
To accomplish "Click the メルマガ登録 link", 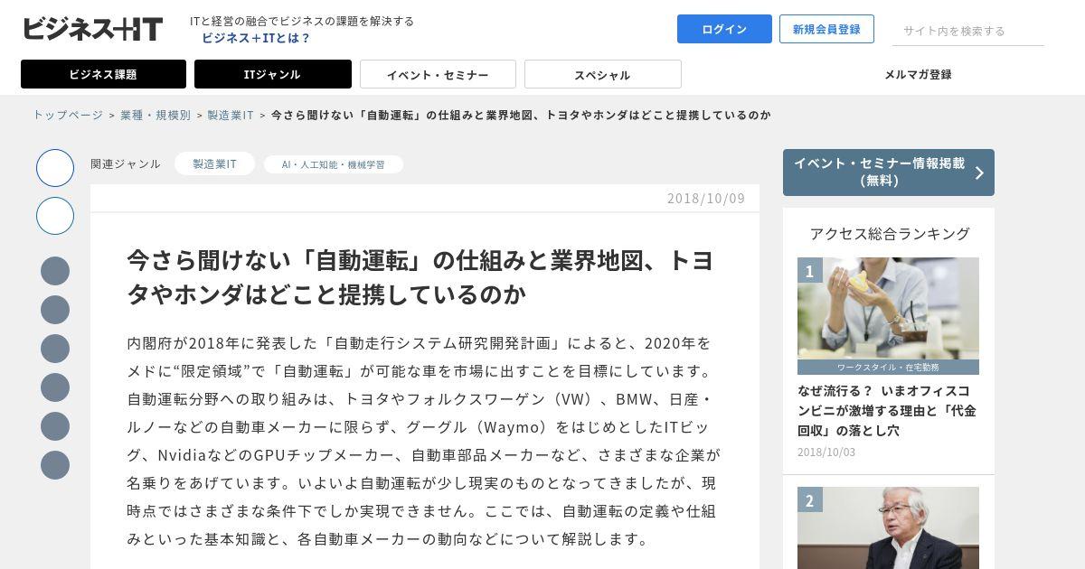I will [x=918, y=74].
